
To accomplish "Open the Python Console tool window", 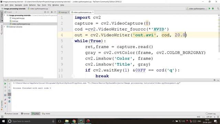I will (11, 114).
